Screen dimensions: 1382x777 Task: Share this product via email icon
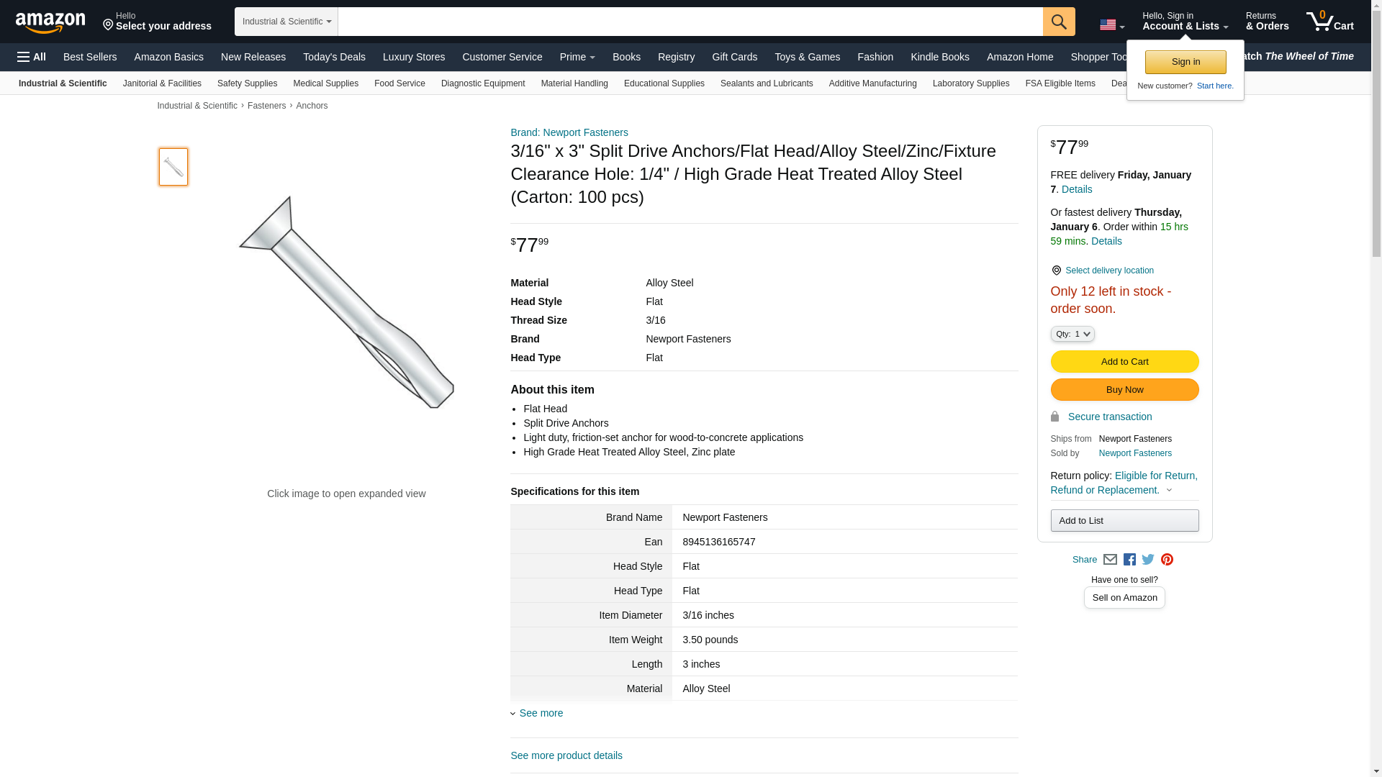(1110, 560)
